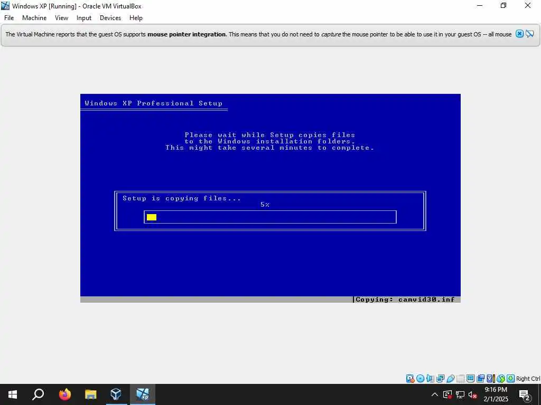Open the Windows Start menu

click(13, 394)
